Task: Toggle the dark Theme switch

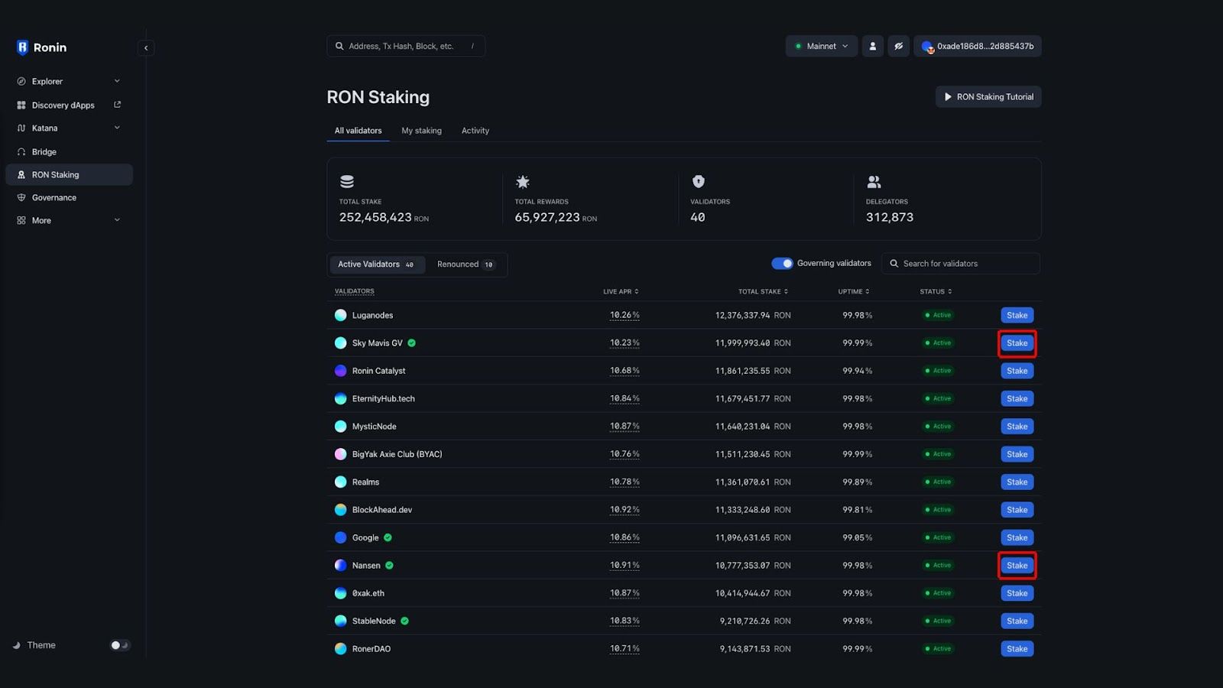Action: point(120,645)
